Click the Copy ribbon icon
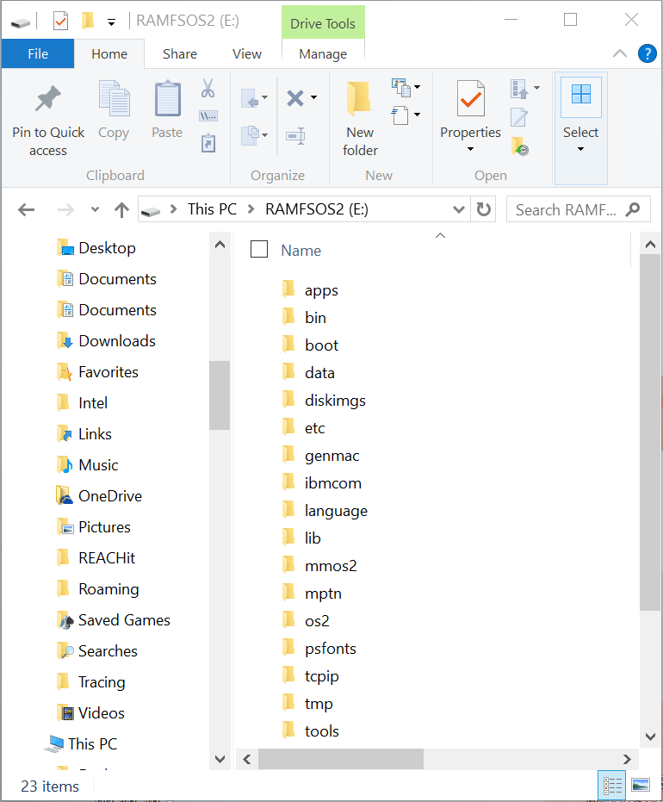 click(x=114, y=98)
